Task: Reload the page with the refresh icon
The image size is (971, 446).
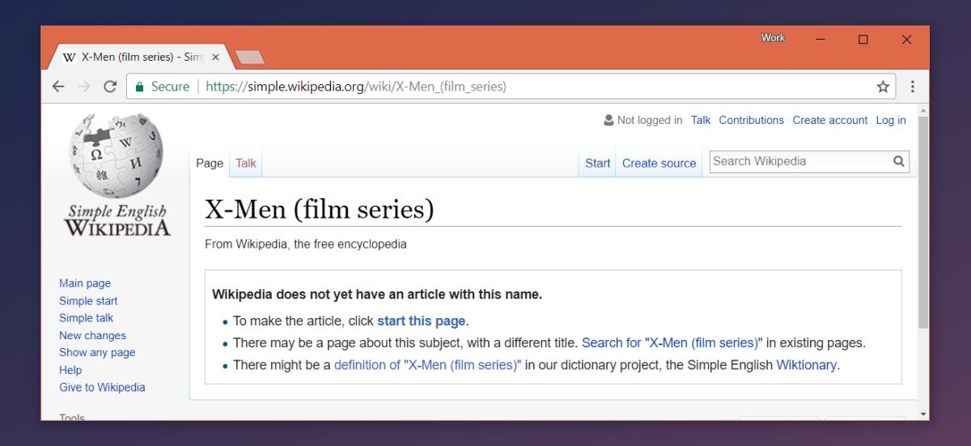Action: 110,87
